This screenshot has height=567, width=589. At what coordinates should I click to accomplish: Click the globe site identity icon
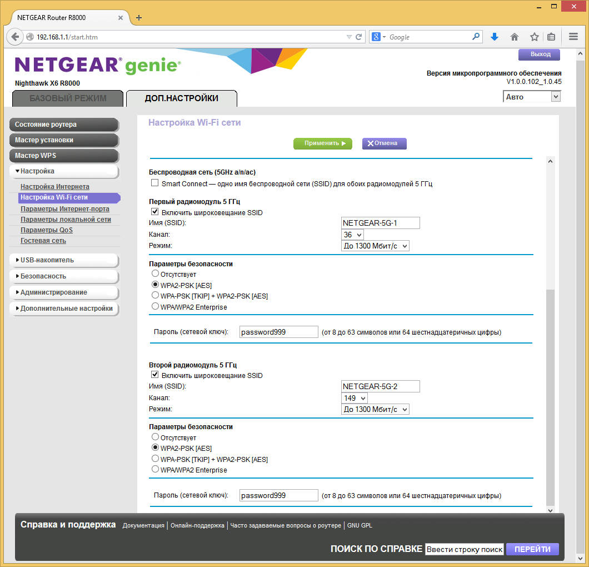point(30,37)
